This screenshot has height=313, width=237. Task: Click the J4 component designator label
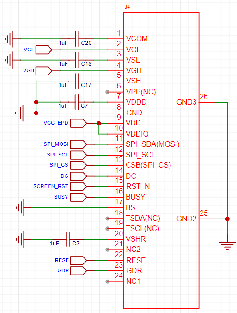point(127,7)
